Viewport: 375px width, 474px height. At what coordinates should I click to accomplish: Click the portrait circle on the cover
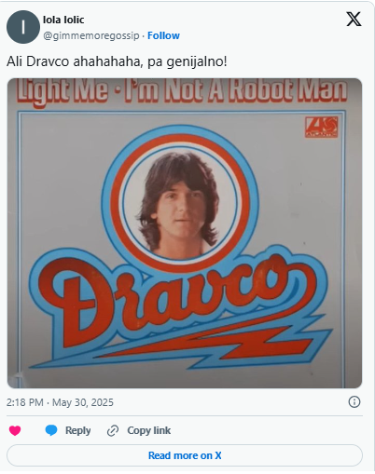click(180, 202)
